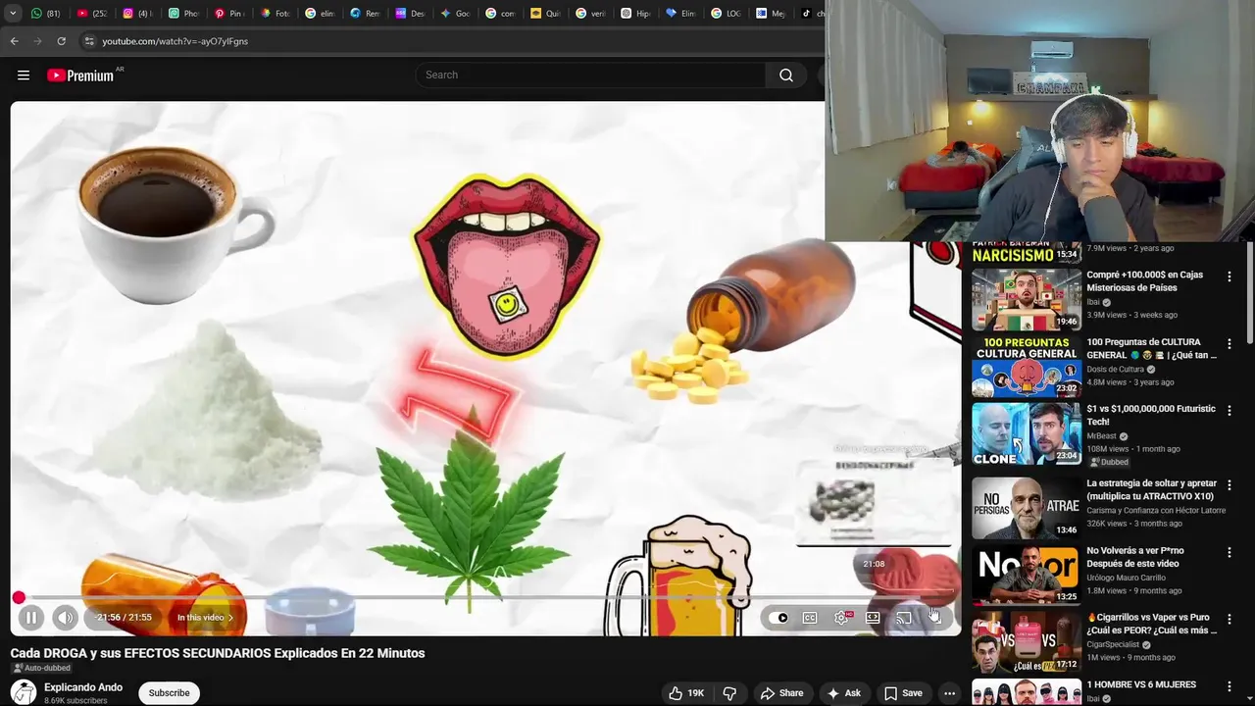Screen dimensions: 1255x706
Task: Click the Dubbed badge under MrBeast
Action: tap(1109, 462)
